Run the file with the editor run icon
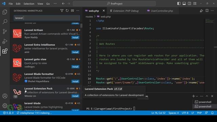 coord(201,11)
